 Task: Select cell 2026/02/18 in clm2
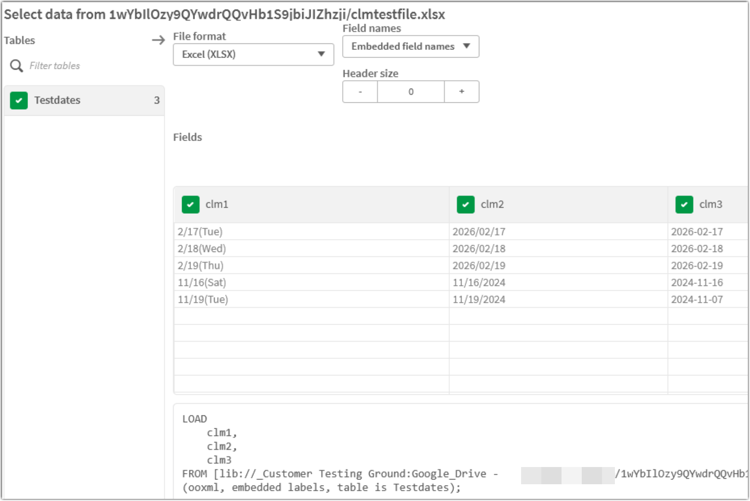click(559, 249)
